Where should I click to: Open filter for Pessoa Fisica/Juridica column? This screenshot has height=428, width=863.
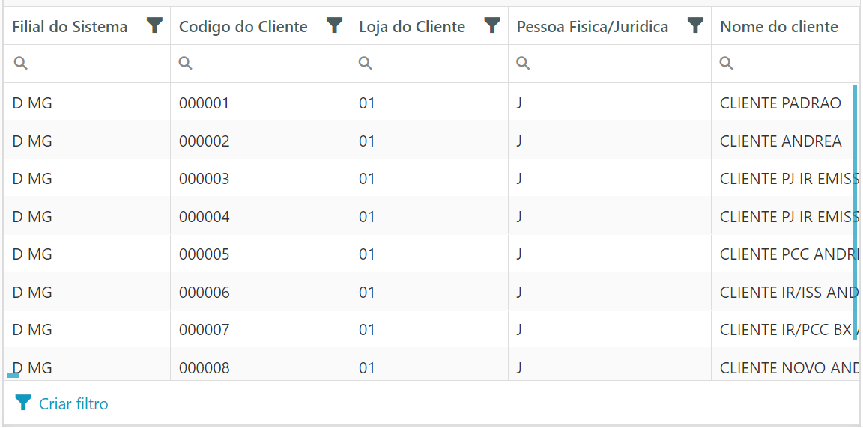point(695,26)
